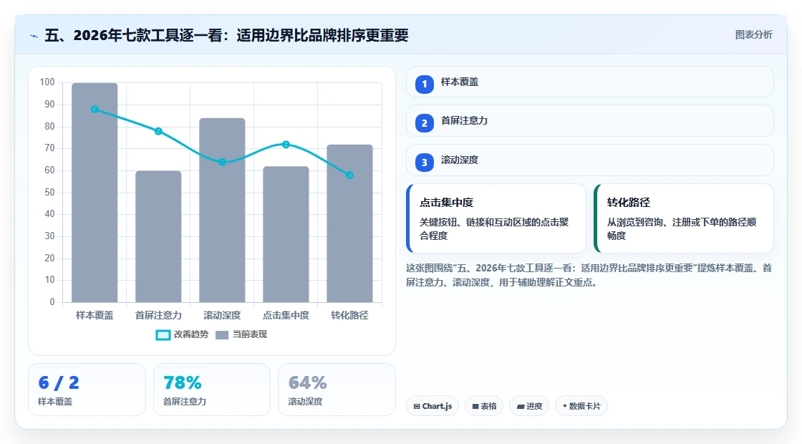Viewport: 802px width, 444px height.
Task: Click the 图表分析 label in the header
Action: [753, 35]
